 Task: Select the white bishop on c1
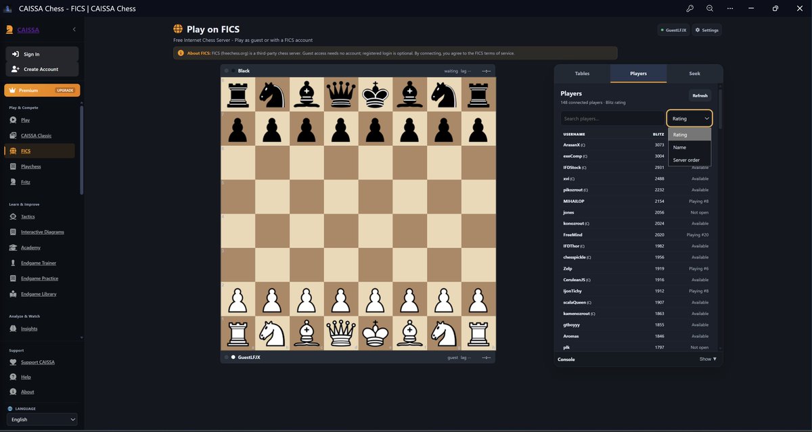coord(307,333)
